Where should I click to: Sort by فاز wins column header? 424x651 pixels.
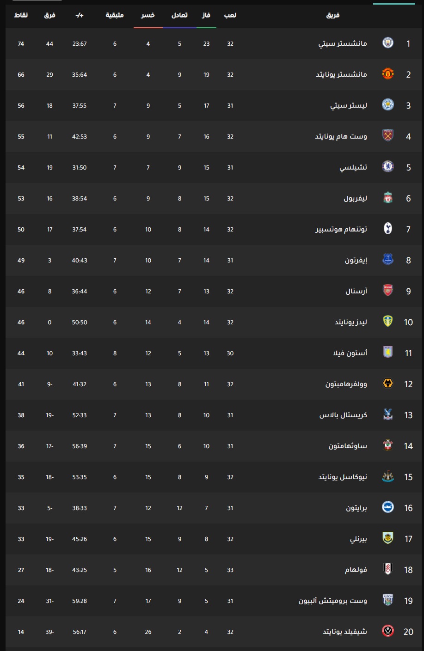[x=206, y=15]
